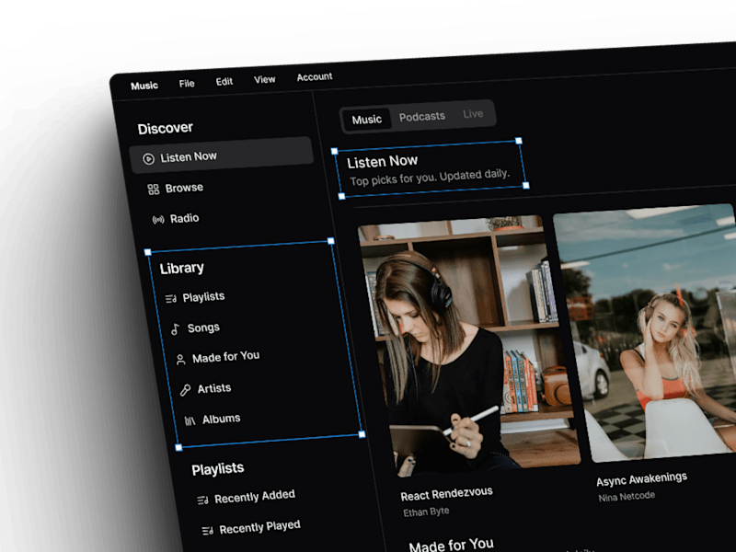Switch to the Podcasts tab
The height and width of the screenshot is (552, 736).
pos(422,117)
